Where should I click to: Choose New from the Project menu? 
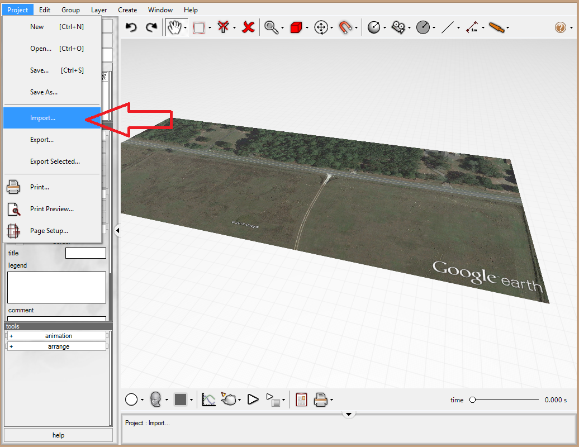(x=51, y=27)
